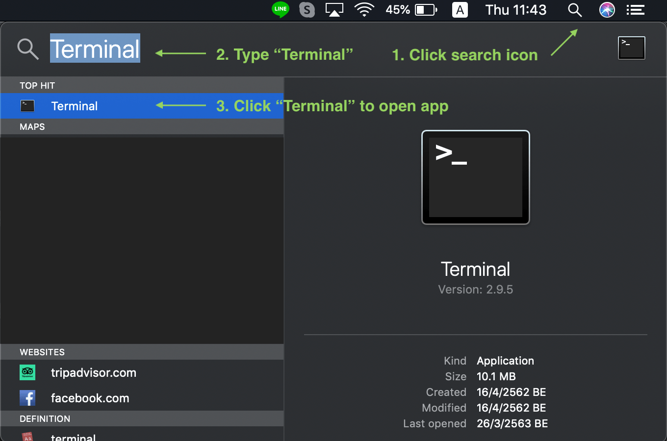Click the large Terminal preview icon
The image size is (667, 441).
(x=476, y=177)
